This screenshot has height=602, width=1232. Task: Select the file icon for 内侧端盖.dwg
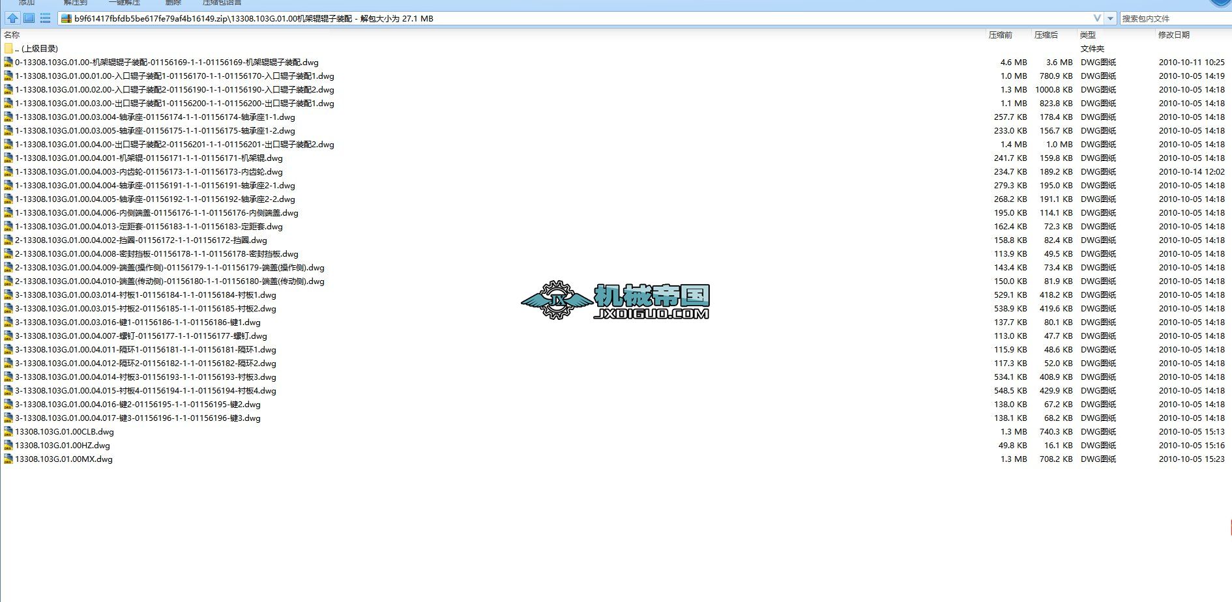(8, 213)
